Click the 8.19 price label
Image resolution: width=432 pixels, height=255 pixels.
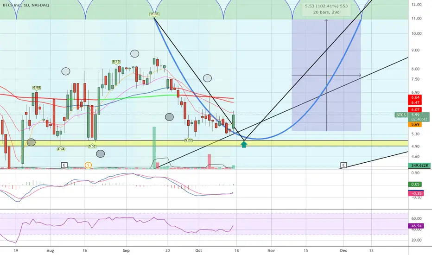point(116,62)
